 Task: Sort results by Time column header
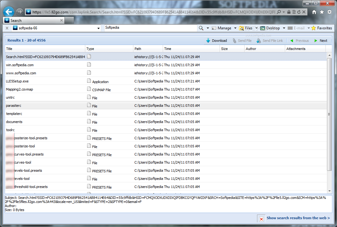191,49
